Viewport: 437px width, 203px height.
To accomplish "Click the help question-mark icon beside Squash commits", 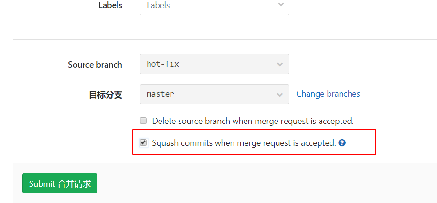I will click(342, 142).
